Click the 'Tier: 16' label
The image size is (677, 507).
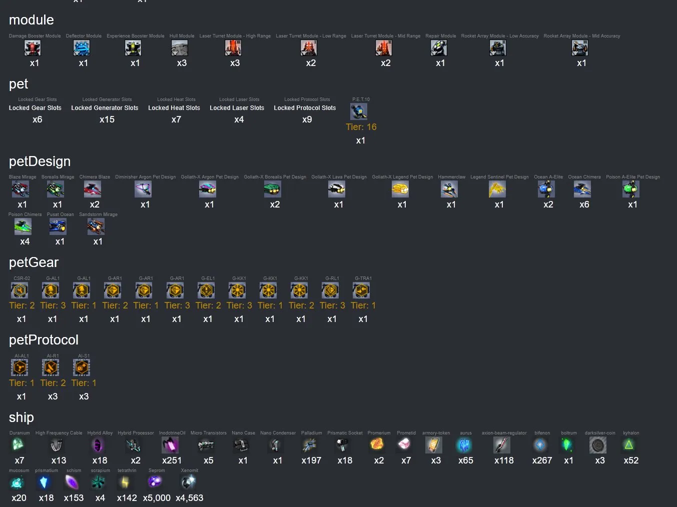[361, 127]
